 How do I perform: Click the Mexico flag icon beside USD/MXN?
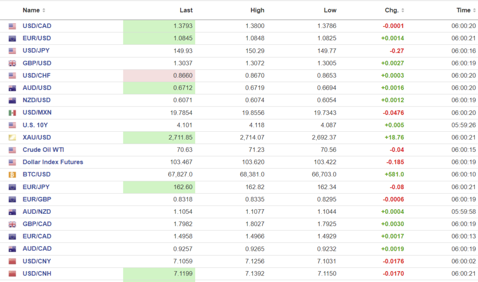tap(12, 113)
